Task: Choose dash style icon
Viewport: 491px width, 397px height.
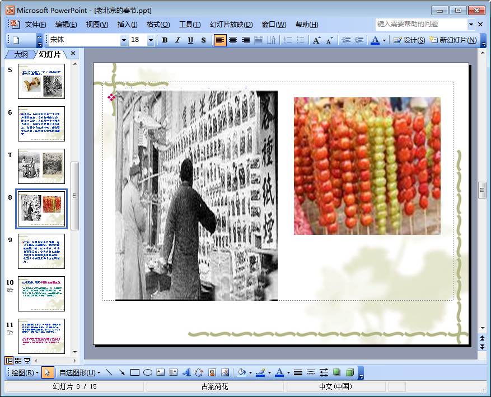Action: click(311, 372)
